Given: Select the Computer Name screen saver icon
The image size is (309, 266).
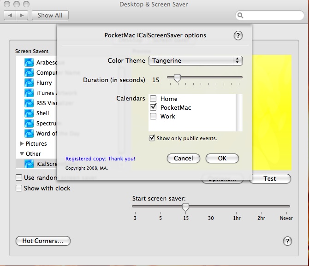Looking at the screenshot, I should pyautogui.click(x=29, y=72).
